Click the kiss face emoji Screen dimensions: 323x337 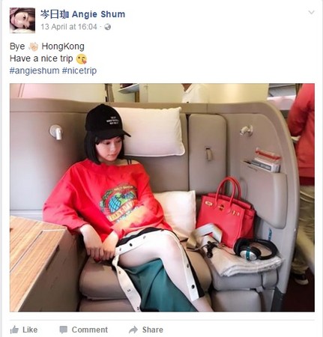(x=82, y=58)
